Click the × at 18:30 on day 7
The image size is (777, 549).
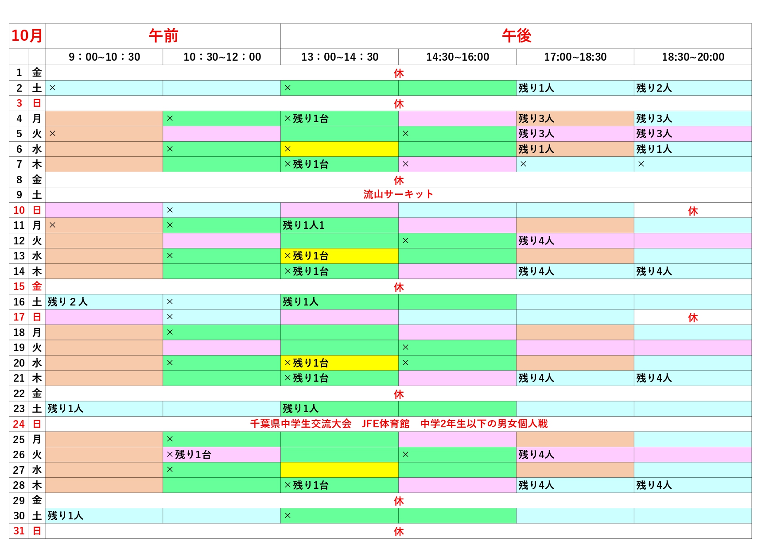click(641, 164)
